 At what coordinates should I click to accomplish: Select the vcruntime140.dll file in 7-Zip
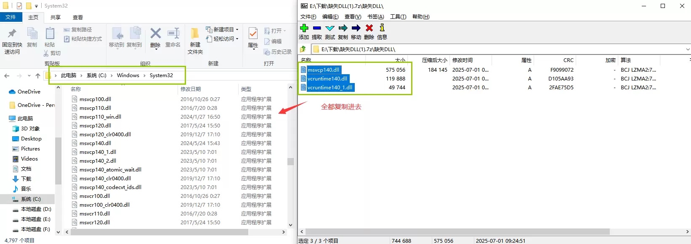(327, 79)
